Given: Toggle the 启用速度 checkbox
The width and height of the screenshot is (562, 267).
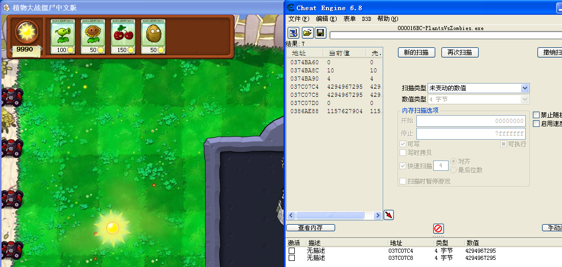Looking at the screenshot, I should point(536,124).
